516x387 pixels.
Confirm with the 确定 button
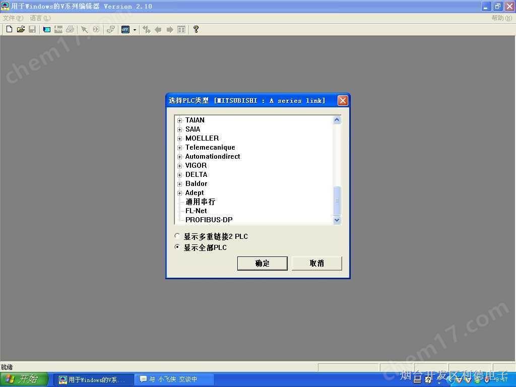(262, 263)
